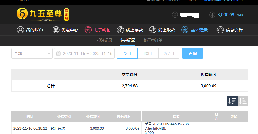258x134 pixels.
Task: Select the 近7日 date filter
Action: point(169,53)
